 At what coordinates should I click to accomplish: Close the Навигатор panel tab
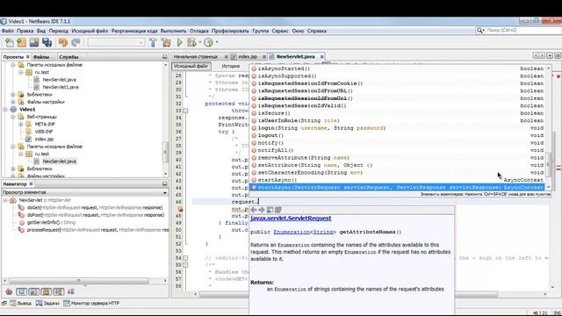click(32, 183)
